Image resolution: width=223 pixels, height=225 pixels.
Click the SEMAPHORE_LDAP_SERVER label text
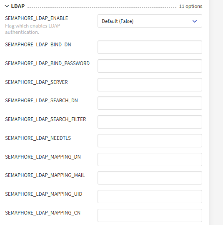(x=36, y=82)
